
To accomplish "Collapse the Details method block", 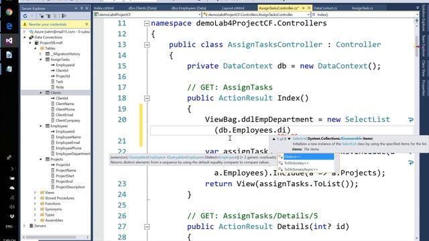I will coord(147,227).
